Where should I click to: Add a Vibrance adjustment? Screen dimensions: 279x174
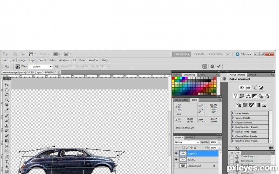click(x=235, y=96)
